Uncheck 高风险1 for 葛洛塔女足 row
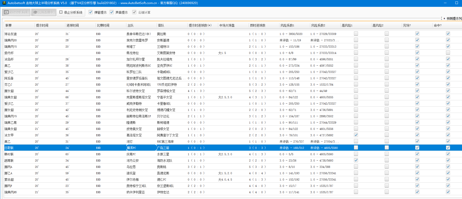Screen dimensions: 462x199 pyautogui.click(x=356, y=135)
